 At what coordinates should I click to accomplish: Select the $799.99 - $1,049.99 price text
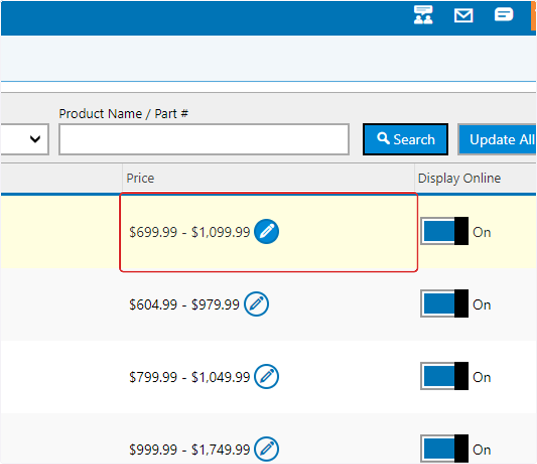[x=190, y=377]
